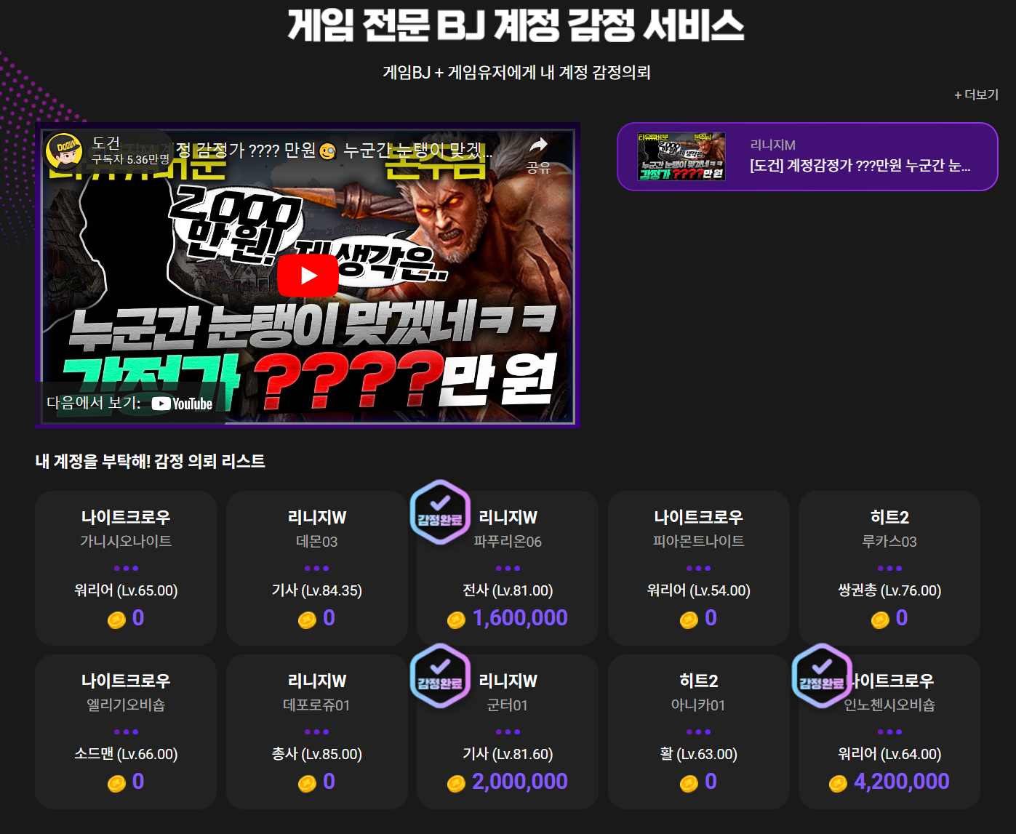The width and height of the screenshot is (1016, 834).
Task: Click coin icon on 데포로쥬01 card
Action: click(307, 783)
